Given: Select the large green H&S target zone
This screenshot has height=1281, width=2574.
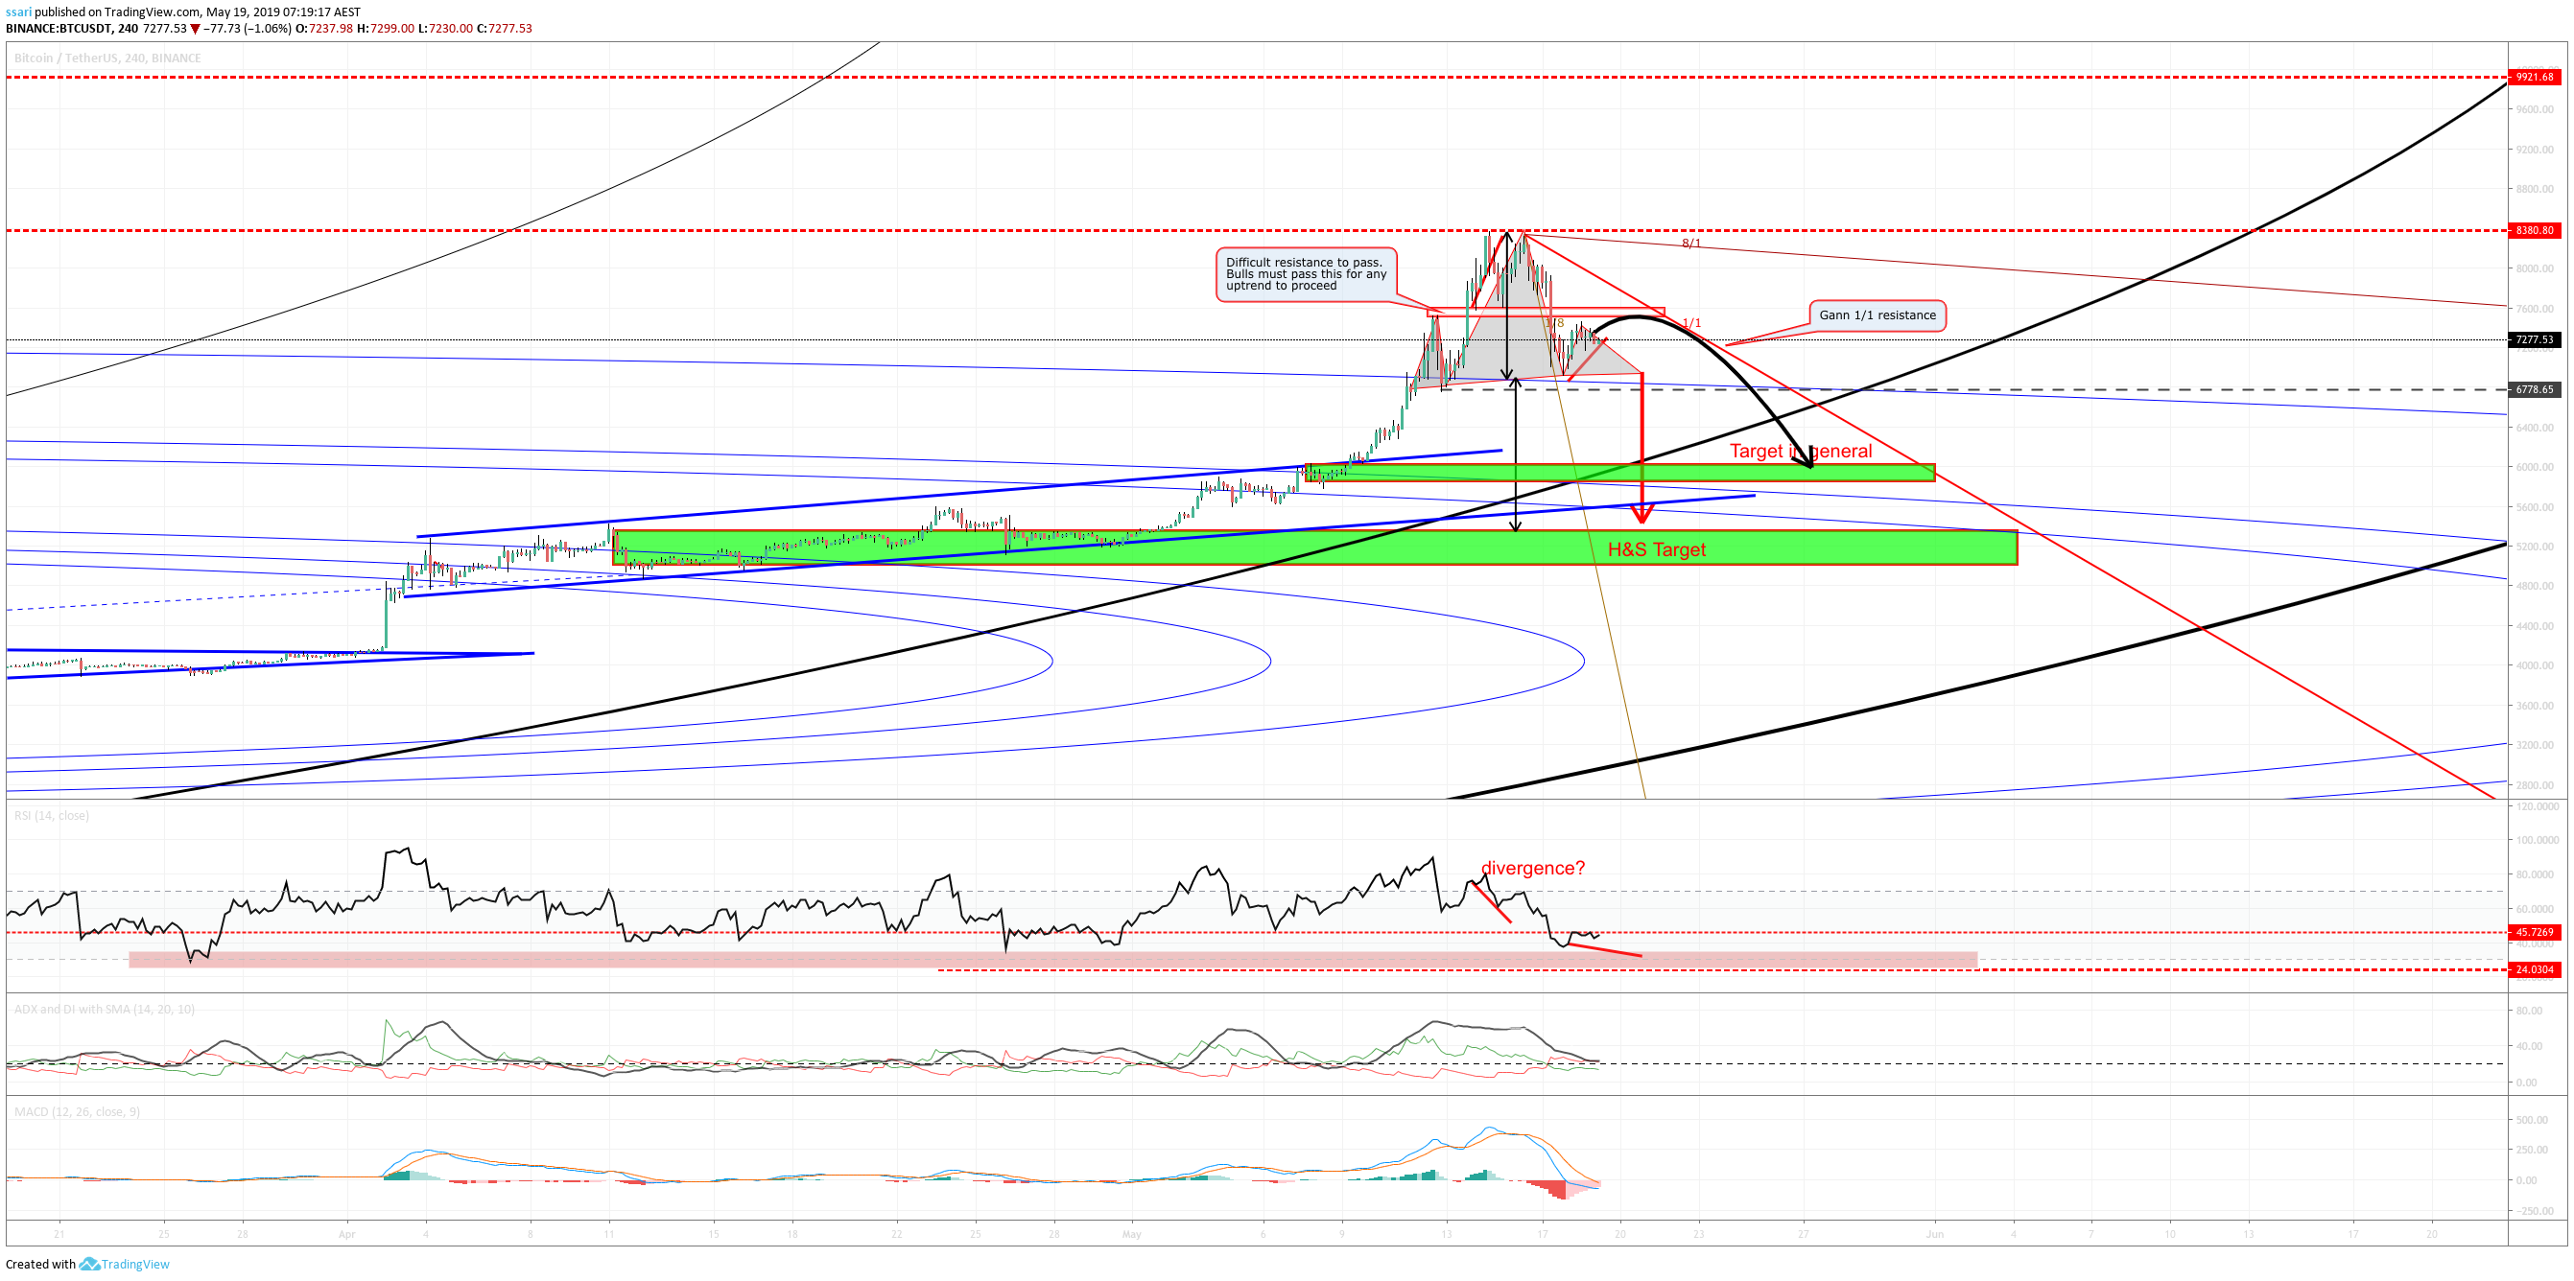Looking at the screenshot, I should (x=1315, y=547).
